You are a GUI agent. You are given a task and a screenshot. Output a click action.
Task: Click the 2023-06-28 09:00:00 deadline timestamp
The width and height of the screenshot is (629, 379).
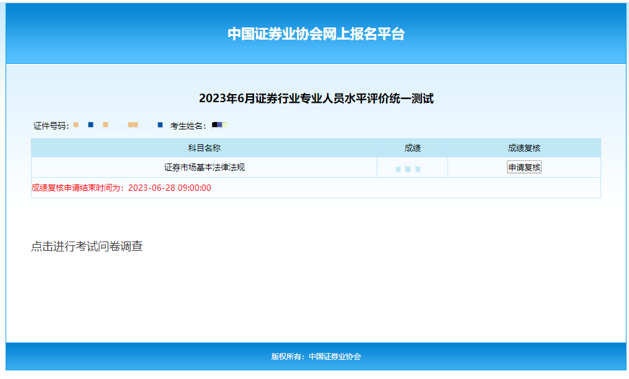pyautogui.click(x=169, y=188)
